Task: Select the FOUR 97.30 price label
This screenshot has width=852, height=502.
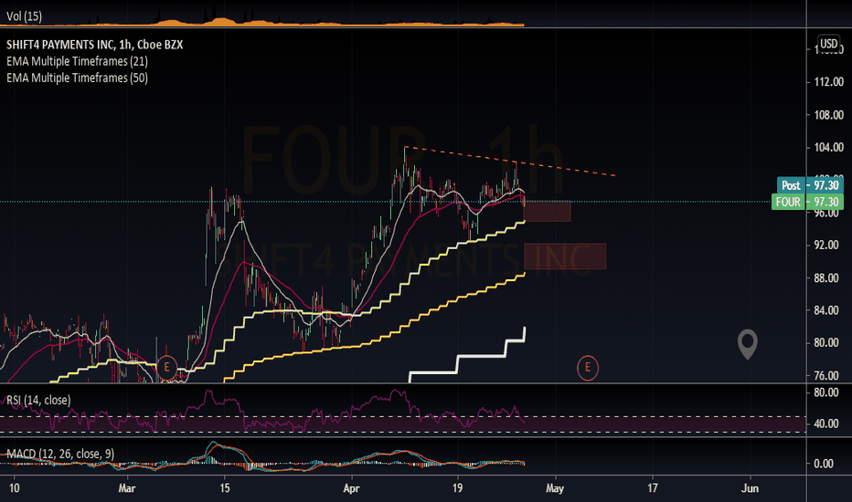Action: pos(807,202)
